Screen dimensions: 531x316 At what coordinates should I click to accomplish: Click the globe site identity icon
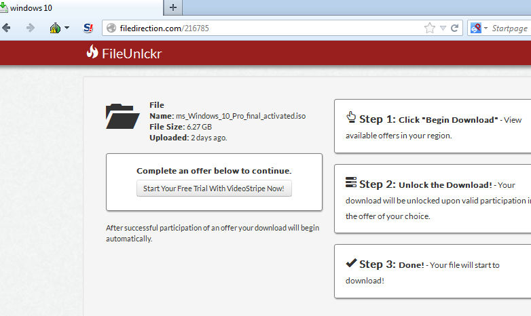pos(111,28)
